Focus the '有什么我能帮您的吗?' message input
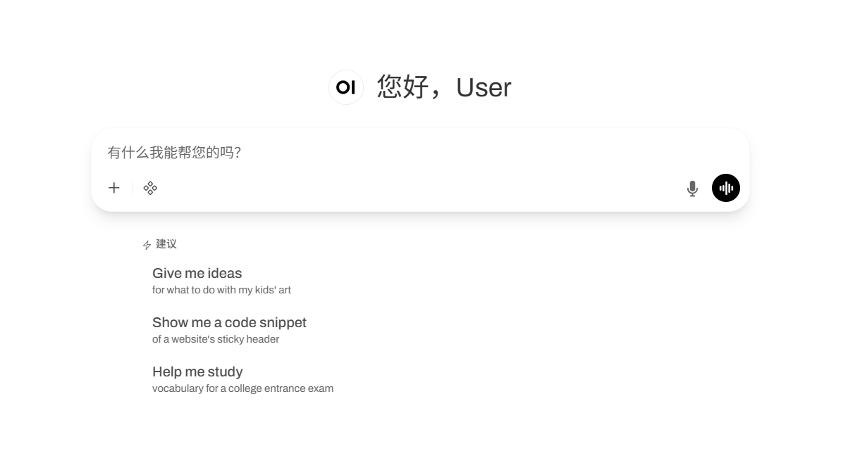 point(352,153)
